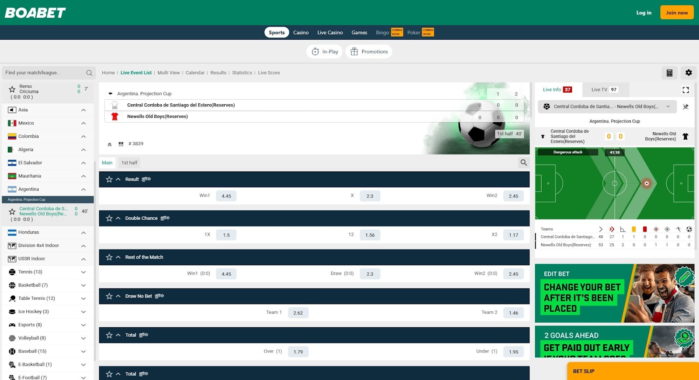
Task: Switch to the 1st half markets tab
Action: (x=129, y=163)
